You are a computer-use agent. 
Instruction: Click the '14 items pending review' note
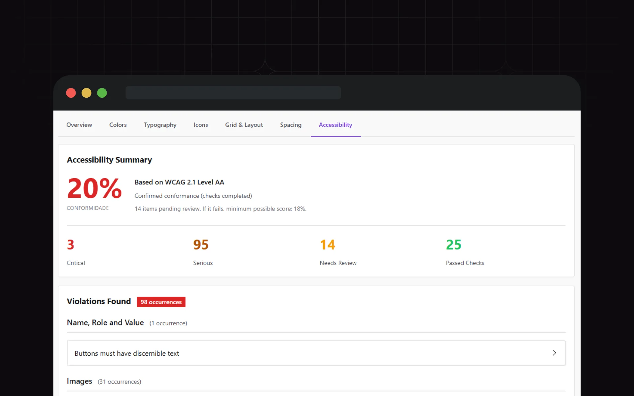[221, 209]
